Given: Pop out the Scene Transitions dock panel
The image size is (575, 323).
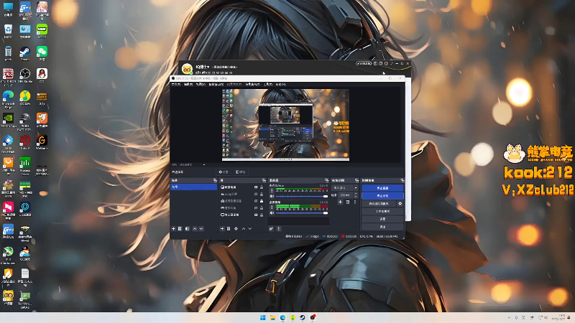Looking at the screenshot, I should (356, 181).
